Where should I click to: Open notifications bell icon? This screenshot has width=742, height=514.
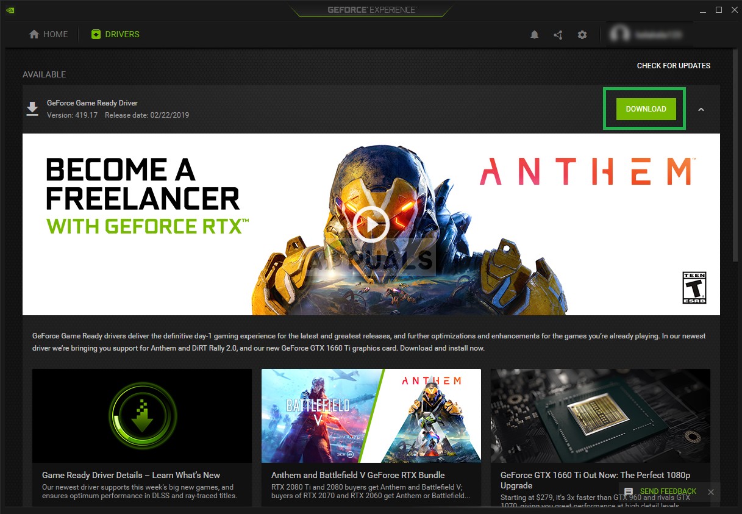click(535, 35)
